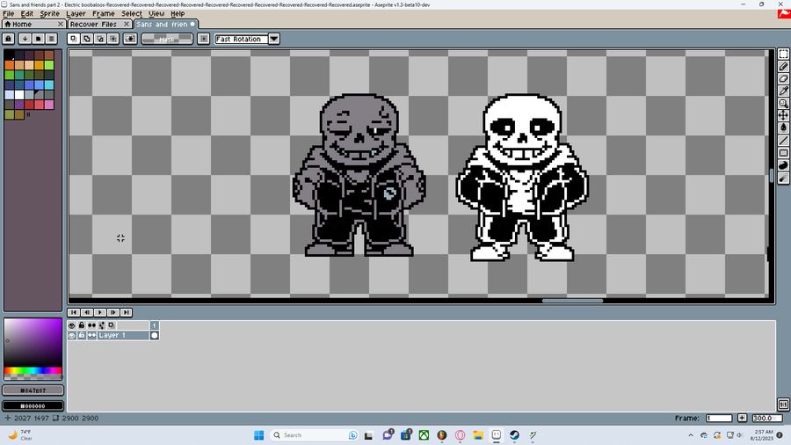Viewport: 791px width, 445px height.
Task: Select the Zoom magnifier tool
Action: click(x=783, y=104)
